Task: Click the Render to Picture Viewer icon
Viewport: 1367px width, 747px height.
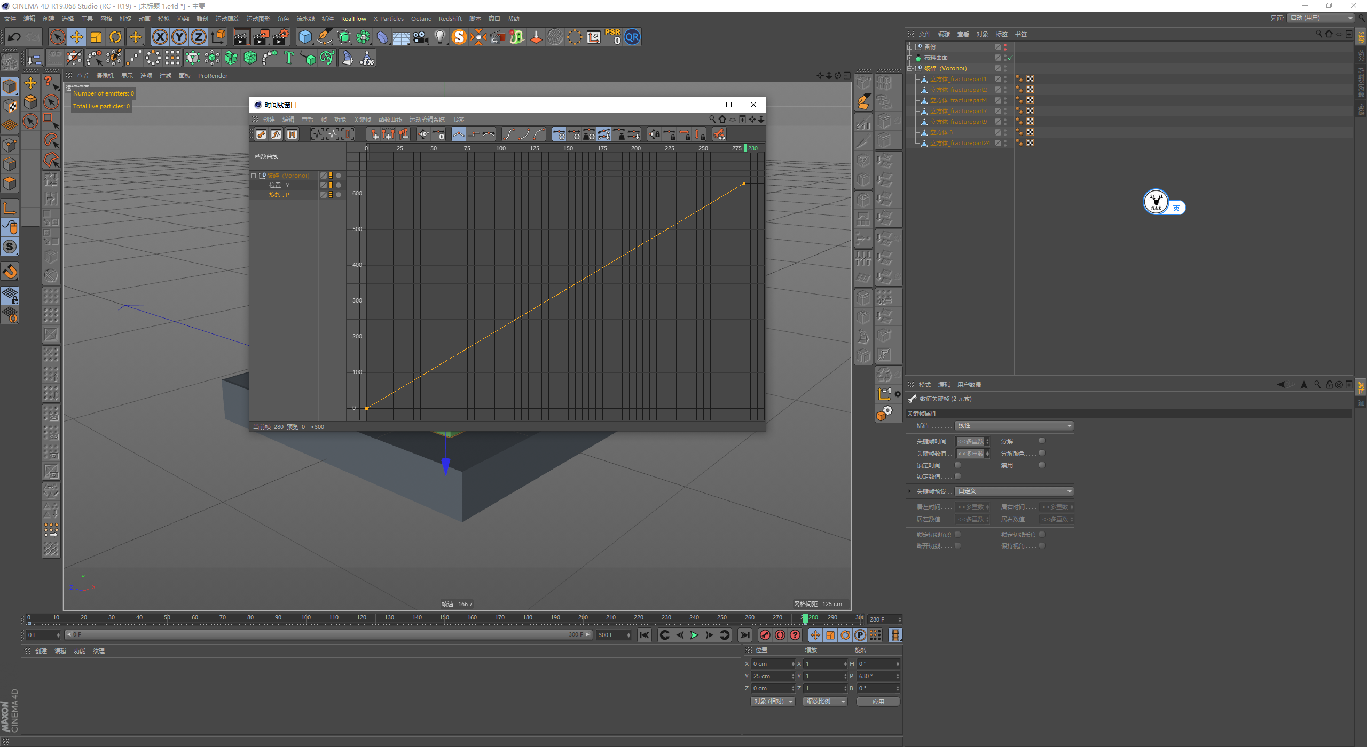Action: coord(261,37)
